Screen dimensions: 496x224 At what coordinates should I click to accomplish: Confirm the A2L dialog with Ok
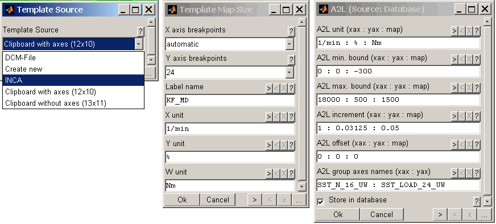point(338,214)
